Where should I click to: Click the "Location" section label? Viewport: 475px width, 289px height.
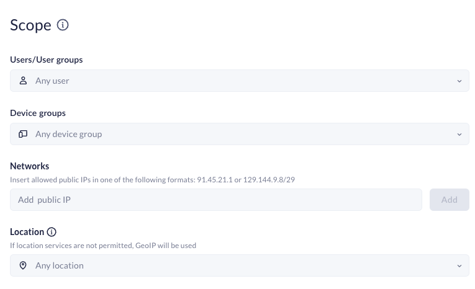pyautogui.click(x=27, y=232)
